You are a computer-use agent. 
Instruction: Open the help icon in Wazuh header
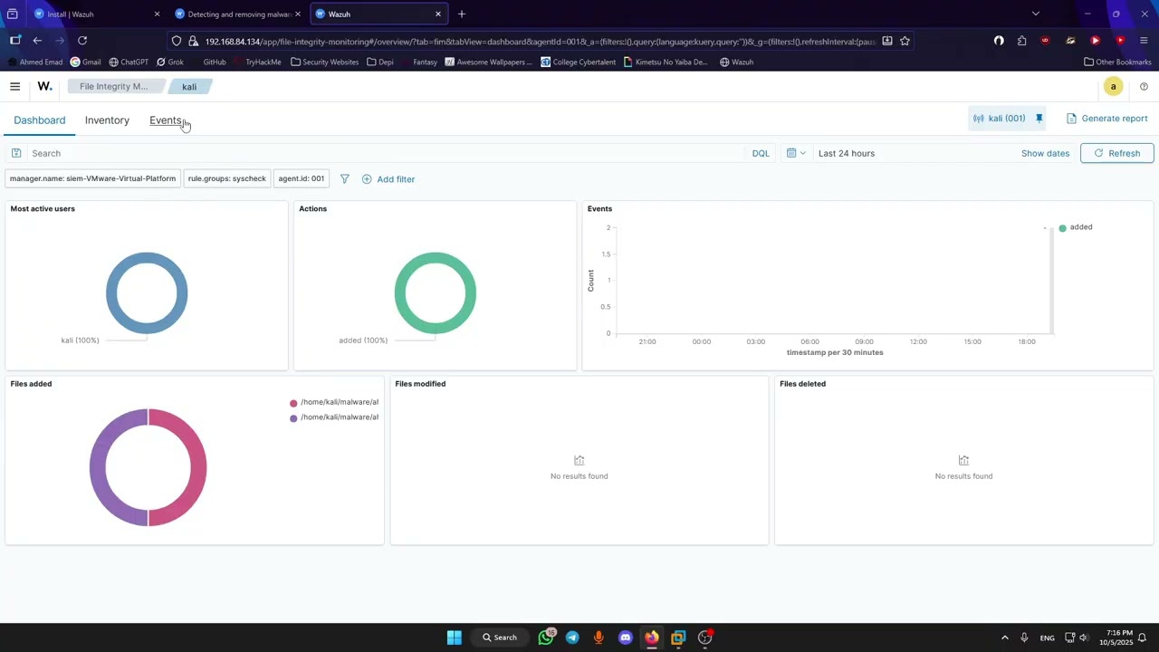point(1144,87)
